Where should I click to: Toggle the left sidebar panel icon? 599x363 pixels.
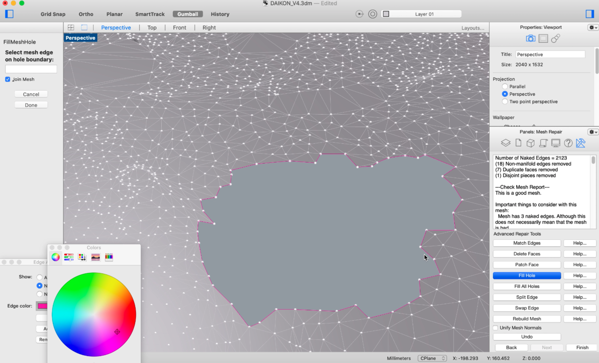pos(9,14)
